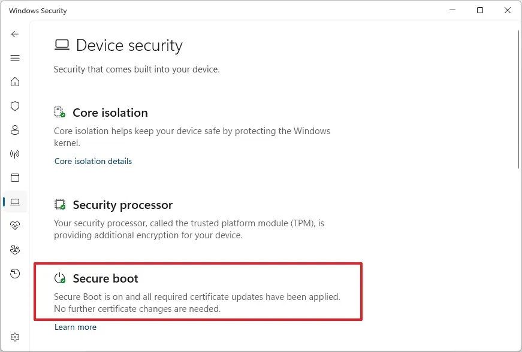This screenshot has width=522, height=352.
Task: Maximize the Windows Security window
Action: click(480, 10)
